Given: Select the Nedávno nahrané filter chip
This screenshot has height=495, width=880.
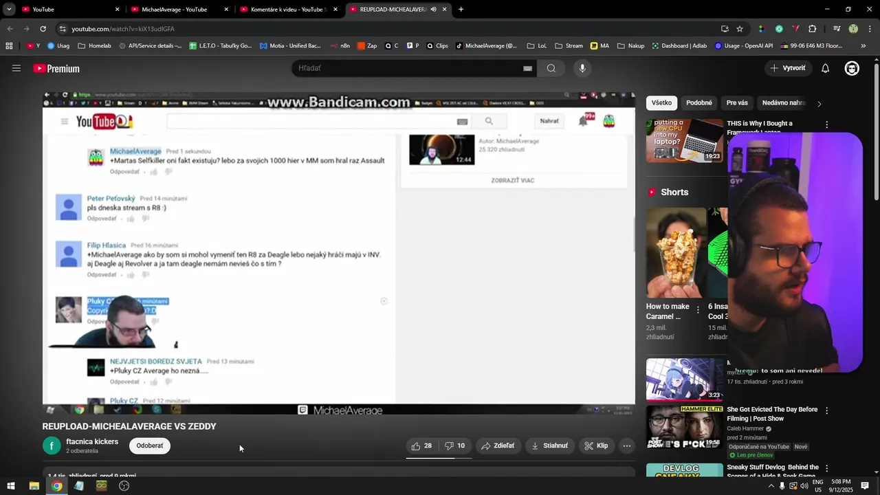Looking at the screenshot, I should pyautogui.click(x=782, y=103).
